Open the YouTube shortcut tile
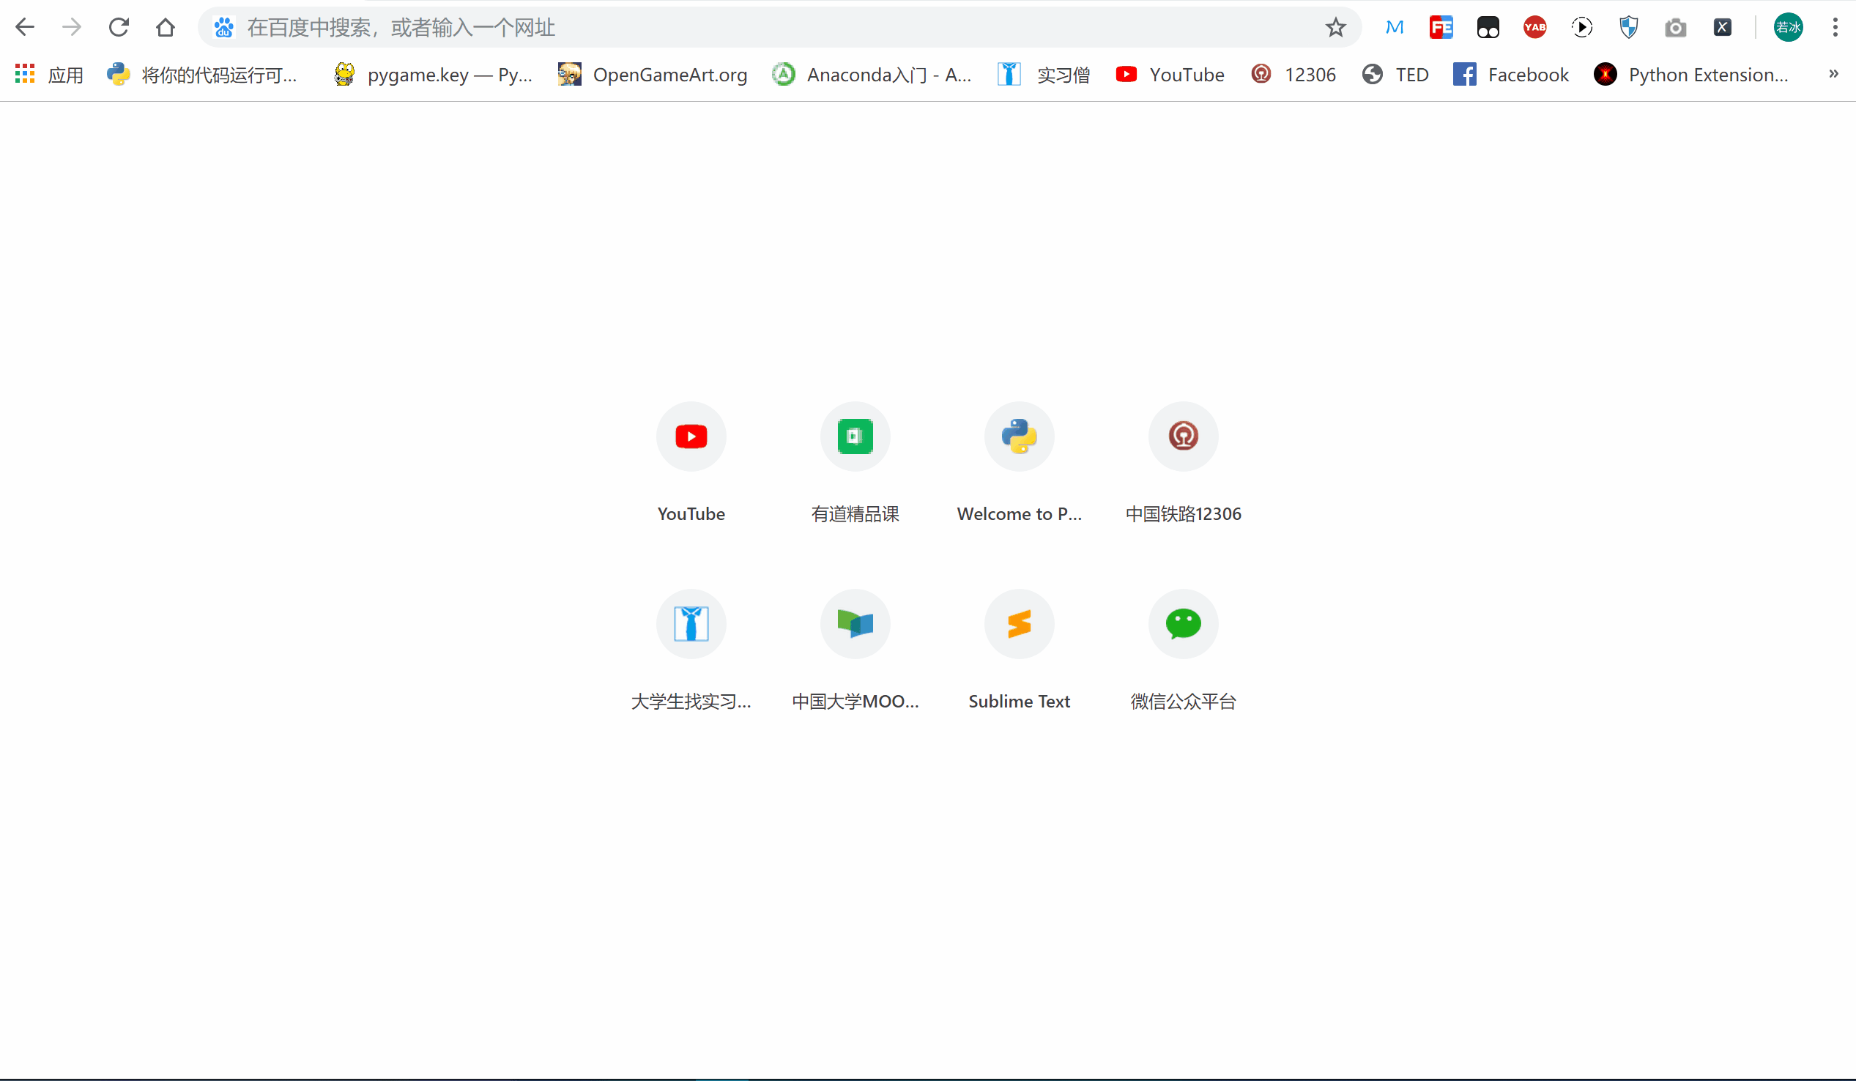This screenshot has height=1081, width=1856. coord(691,462)
